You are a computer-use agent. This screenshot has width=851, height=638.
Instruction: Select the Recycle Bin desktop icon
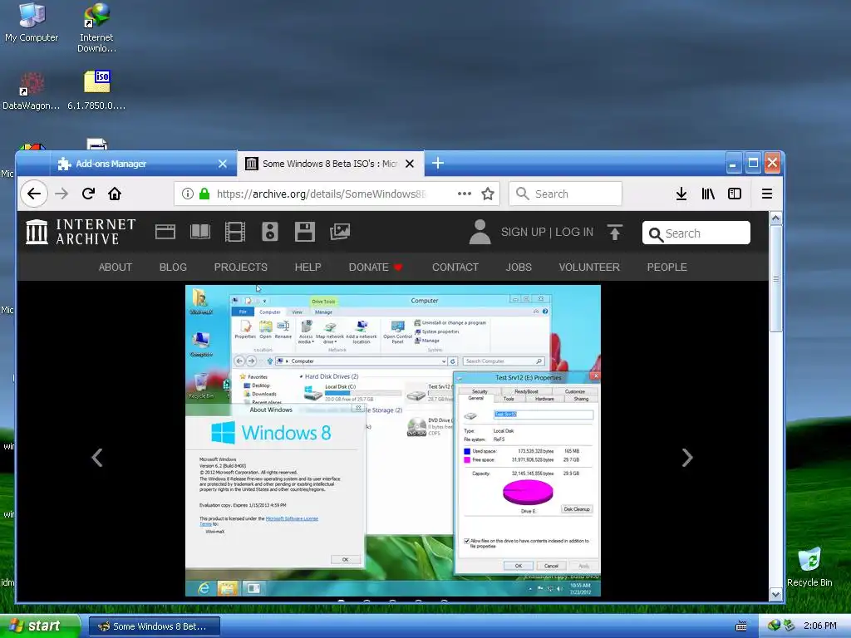tap(809, 567)
